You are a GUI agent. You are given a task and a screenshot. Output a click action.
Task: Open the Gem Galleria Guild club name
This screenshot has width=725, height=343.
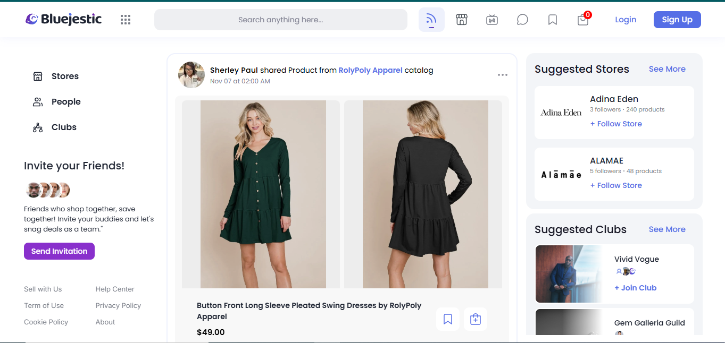tap(649, 323)
